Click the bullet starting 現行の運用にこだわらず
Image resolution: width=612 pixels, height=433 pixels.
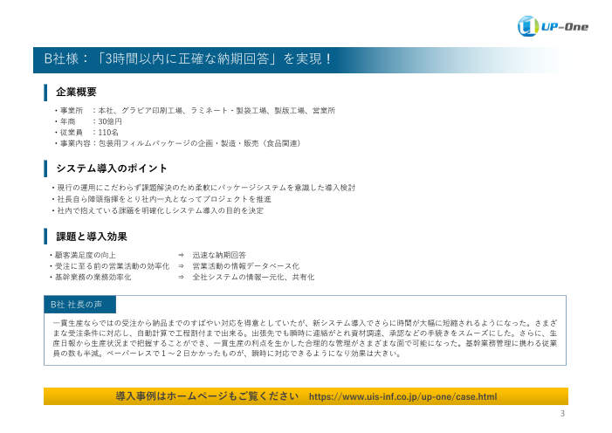tap(203, 188)
